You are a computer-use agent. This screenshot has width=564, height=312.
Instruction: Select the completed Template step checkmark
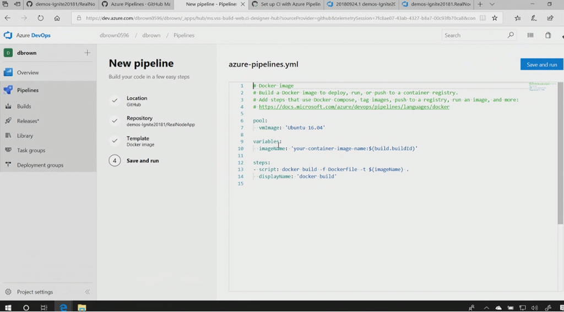click(x=115, y=141)
